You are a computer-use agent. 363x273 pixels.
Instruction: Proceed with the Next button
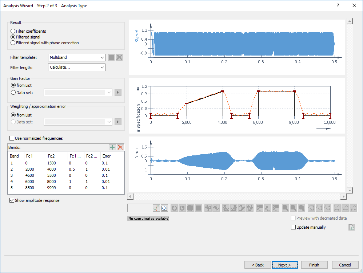click(x=285, y=265)
